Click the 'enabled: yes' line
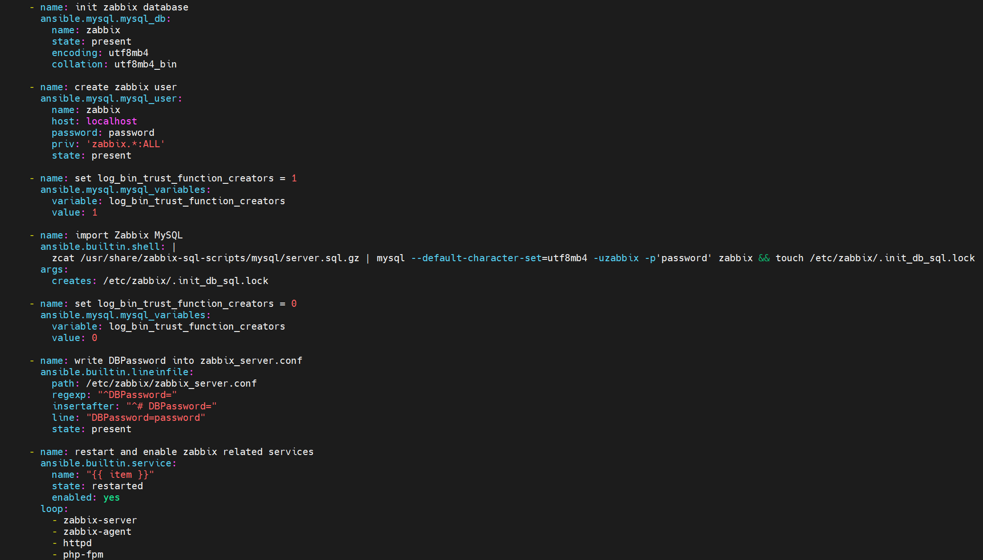This screenshot has height=560, width=983. coord(86,497)
